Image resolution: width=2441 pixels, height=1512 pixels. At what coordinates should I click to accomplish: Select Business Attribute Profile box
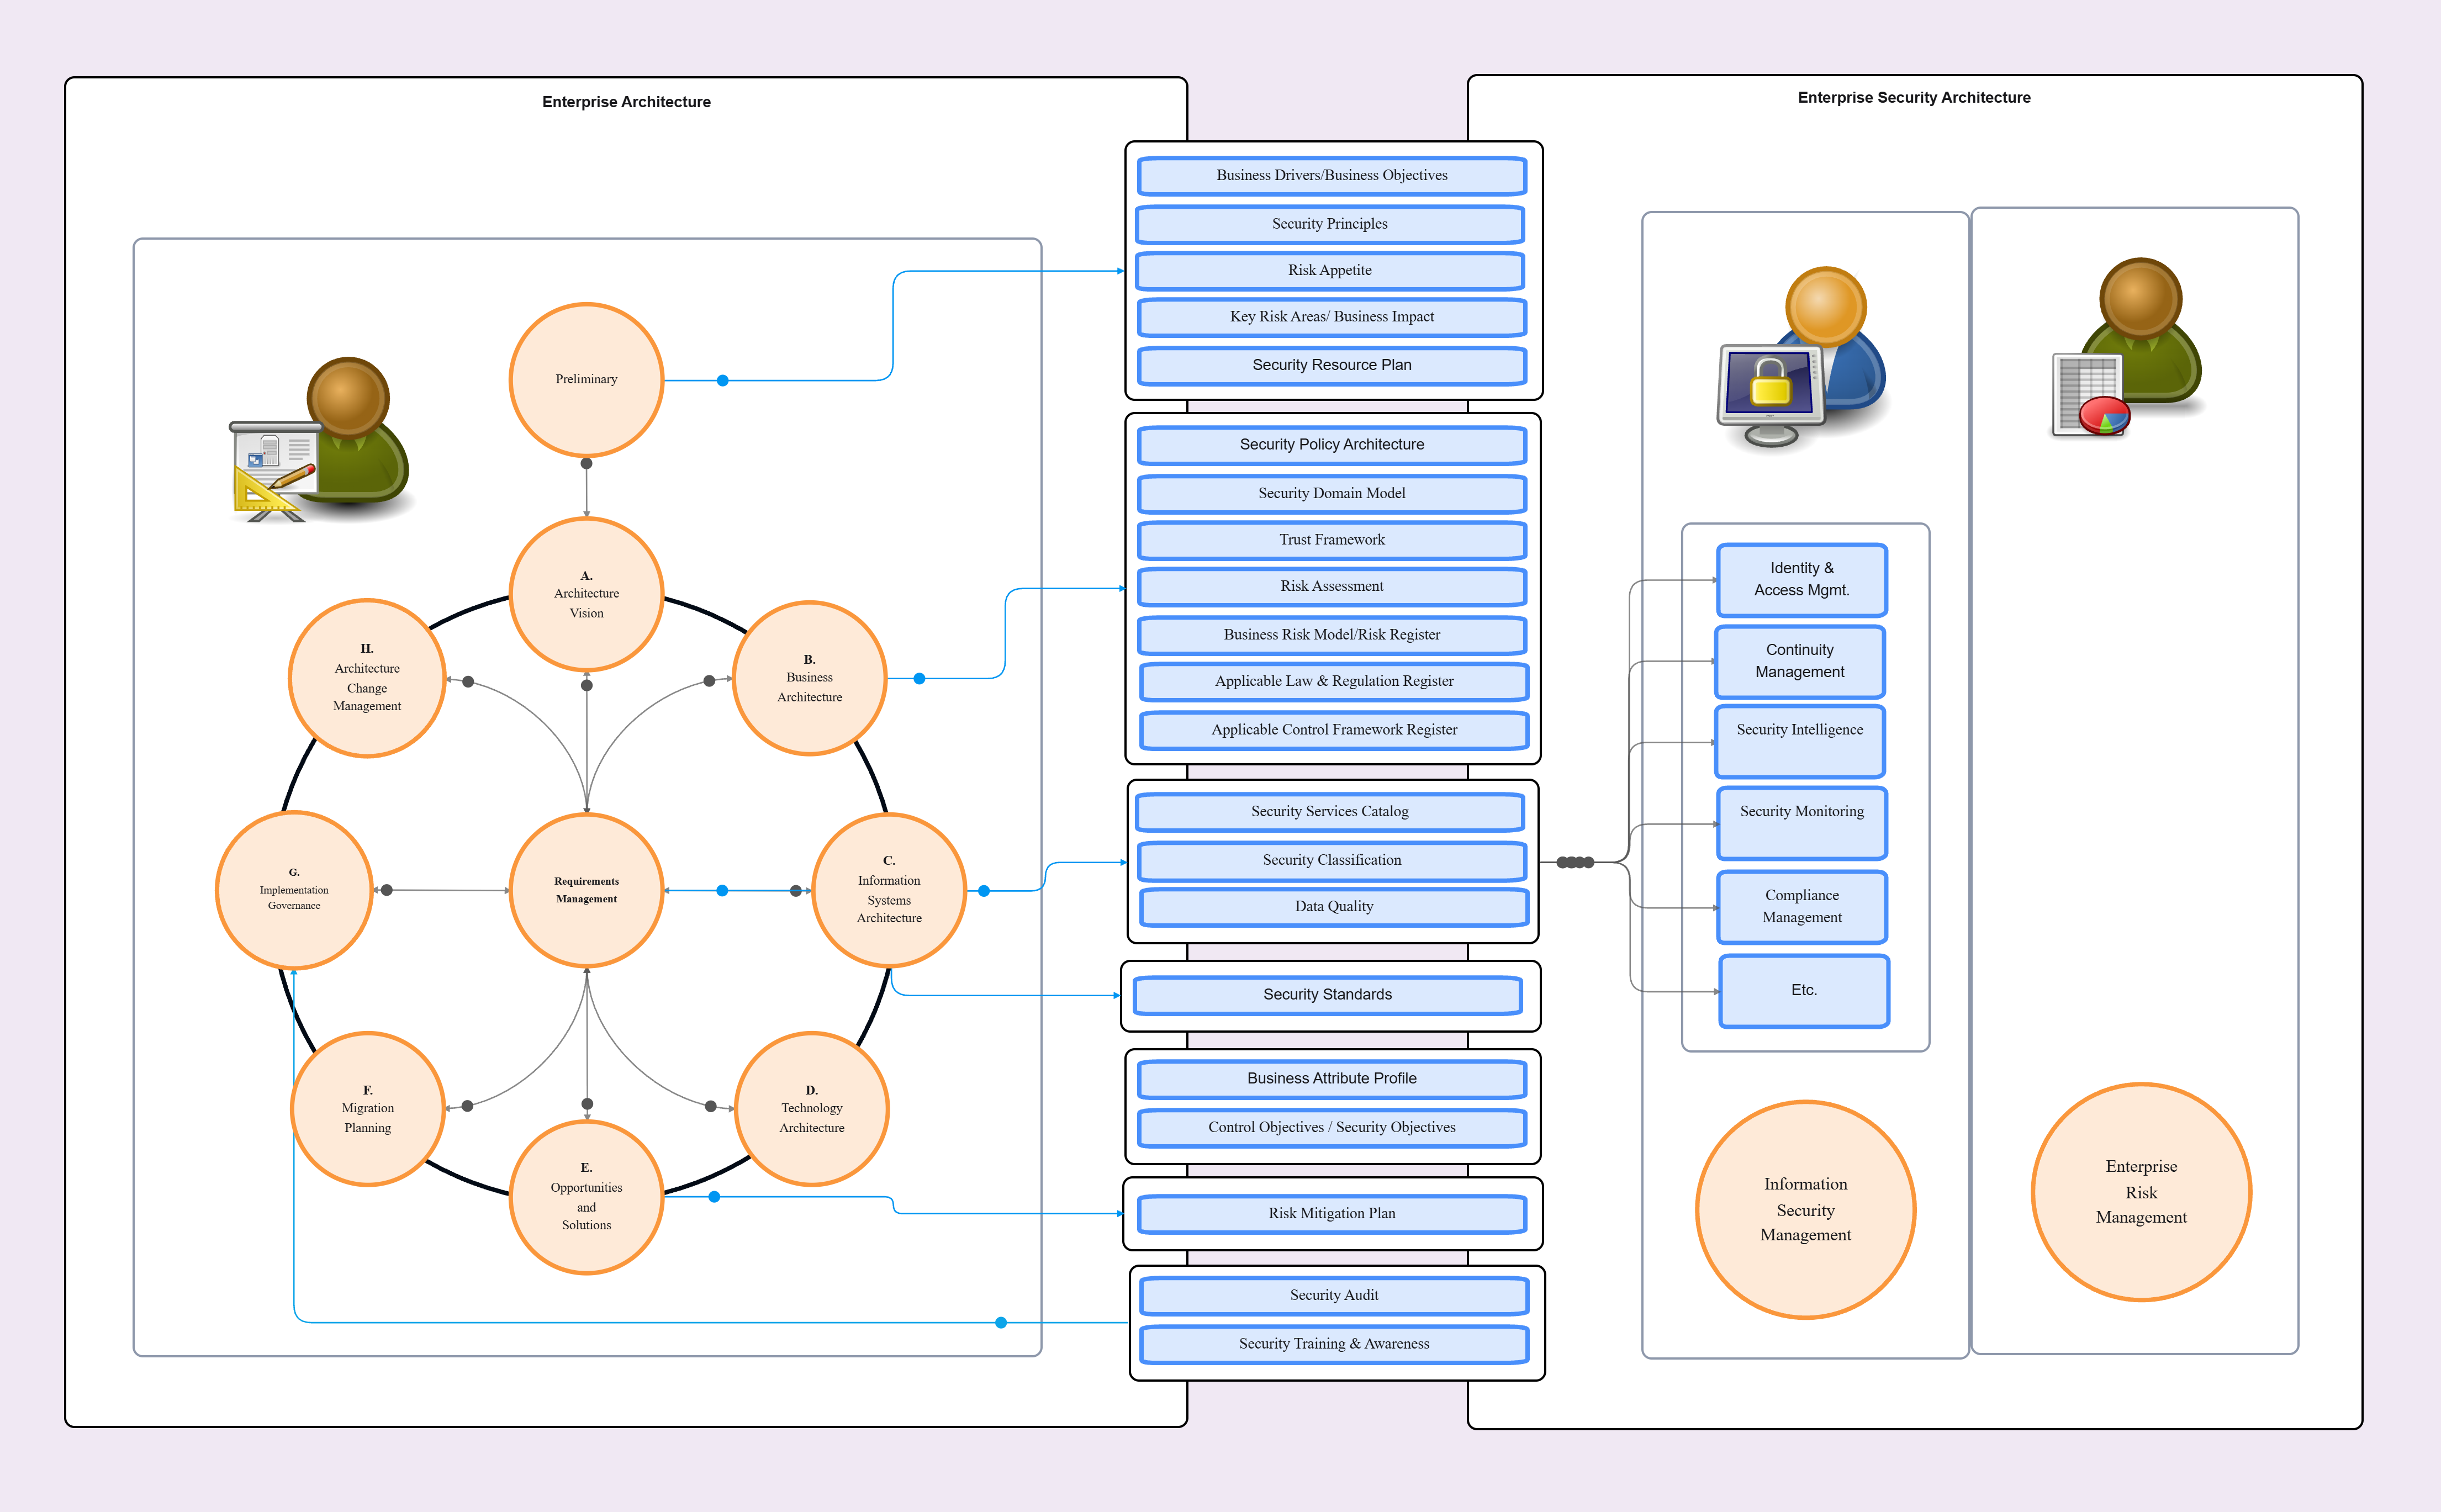[x=1332, y=1079]
